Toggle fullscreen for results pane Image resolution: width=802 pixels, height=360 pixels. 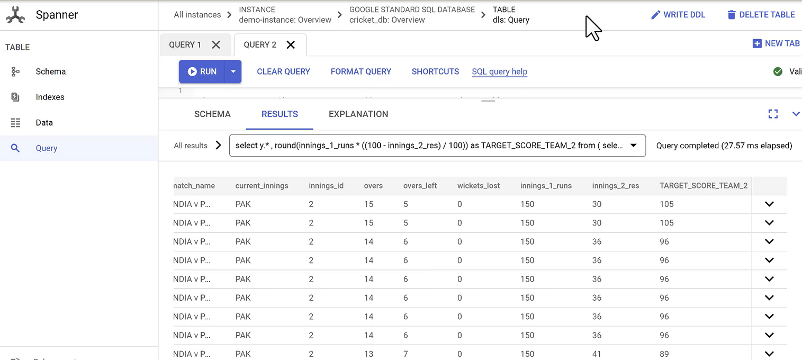(773, 114)
